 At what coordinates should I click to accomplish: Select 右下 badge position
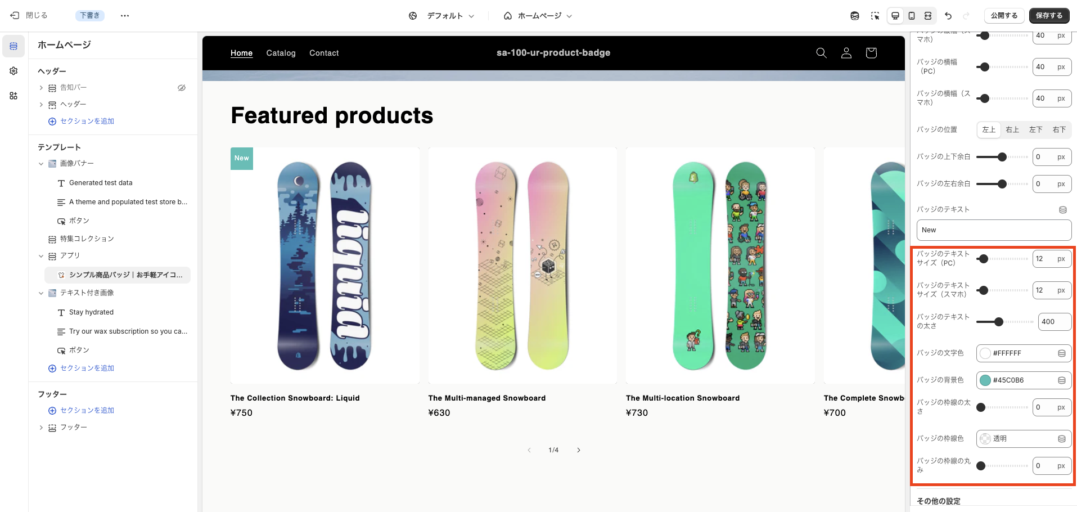[x=1059, y=130]
